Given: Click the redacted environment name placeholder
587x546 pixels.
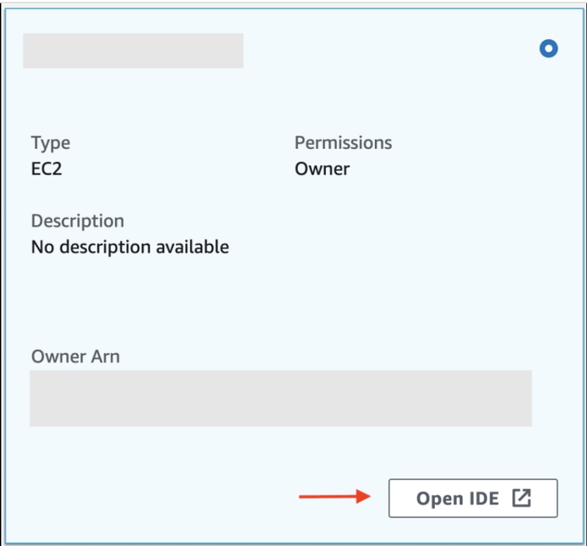Looking at the screenshot, I should click(x=133, y=50).
